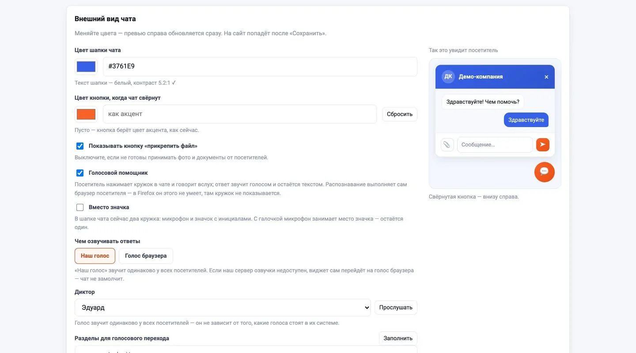Open the orange collapsed-button color swatch
The width and height of the screenshot is (636, 353).
86,114
